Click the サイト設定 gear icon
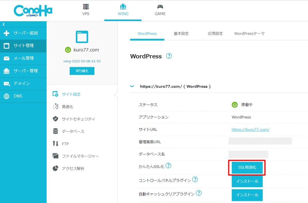The image size is (308, 203). click(55, 94)
